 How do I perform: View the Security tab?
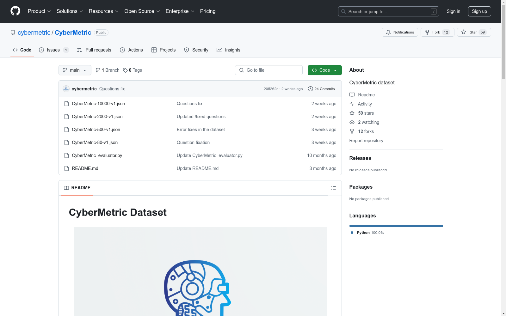coord(196,50)
